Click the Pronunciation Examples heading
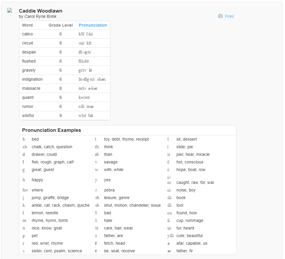The height and width of the screenshot is (259, 285). click(x=52, y=130)
